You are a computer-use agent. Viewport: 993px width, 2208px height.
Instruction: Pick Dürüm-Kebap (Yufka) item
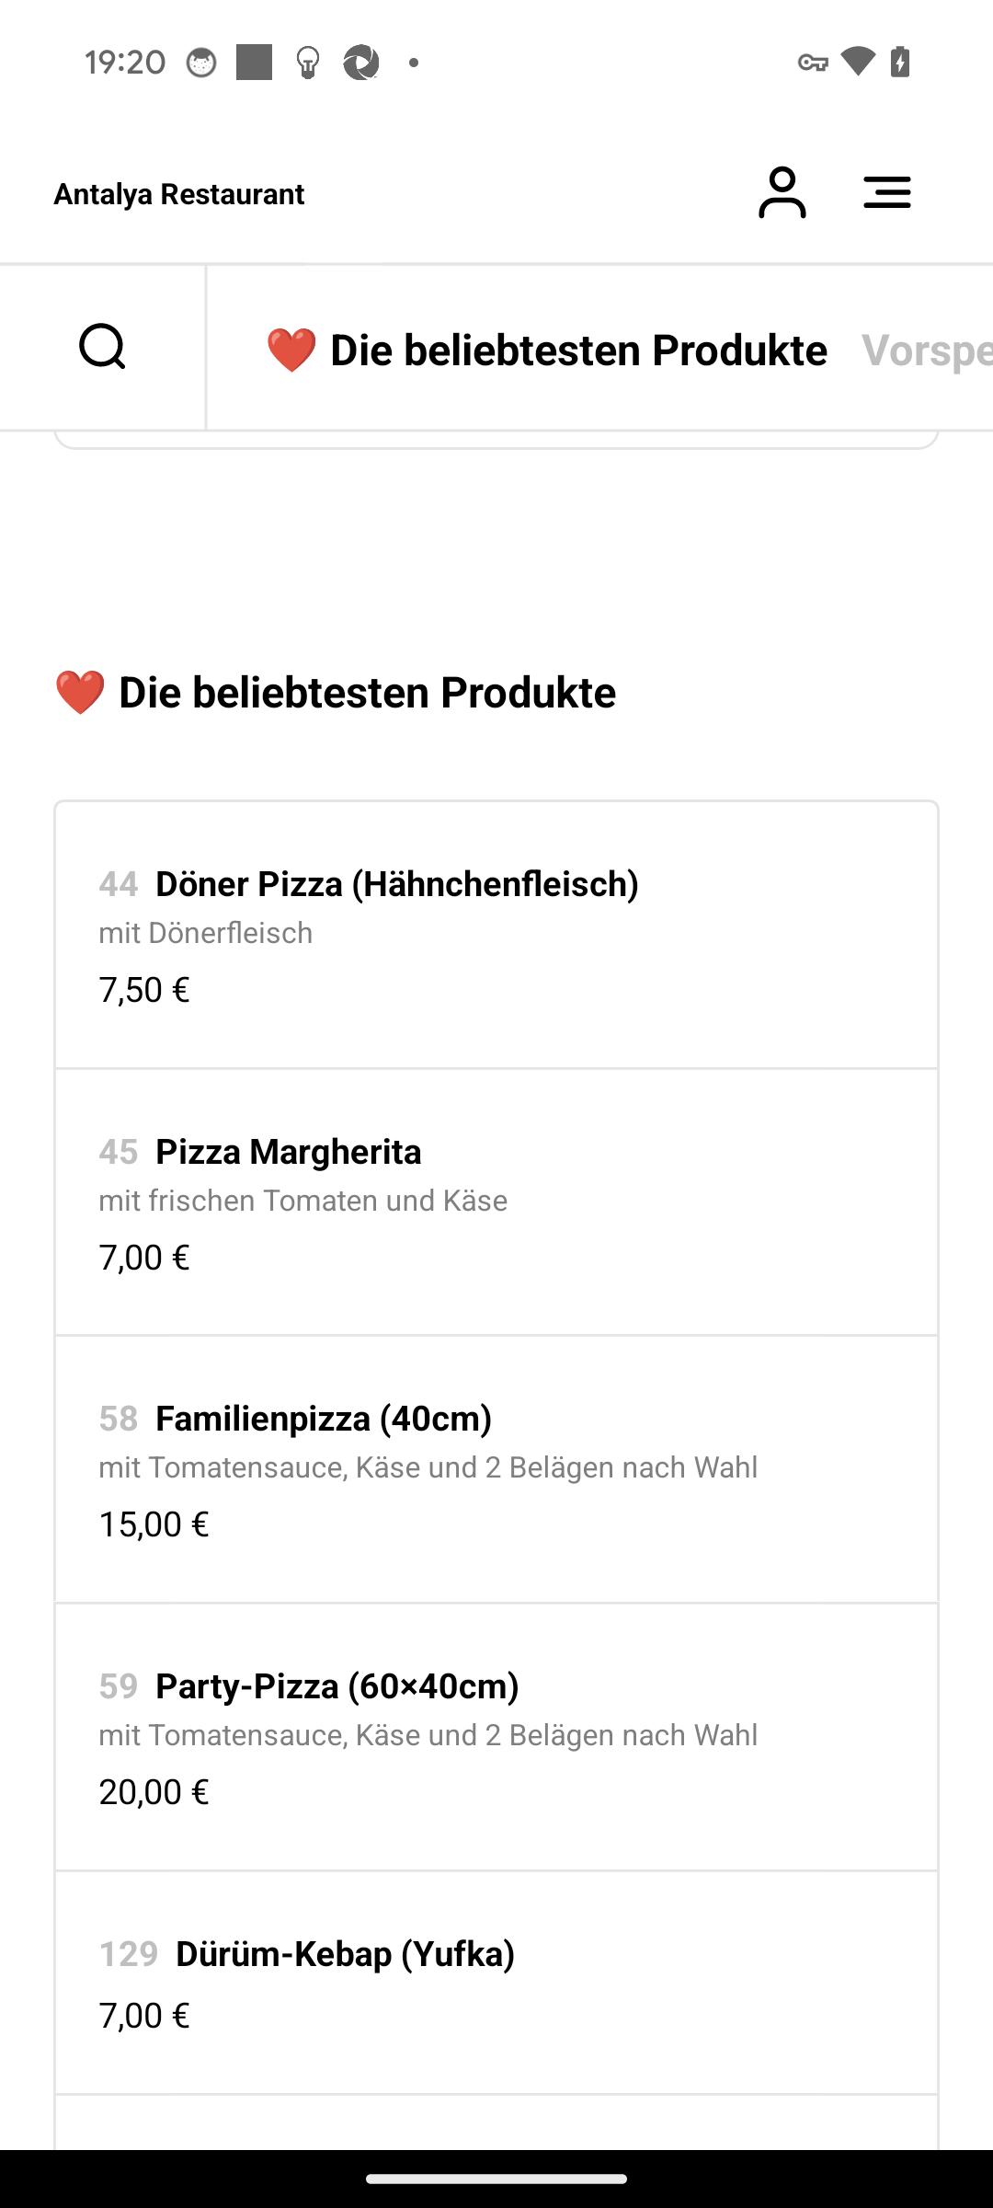point(496,1983)
